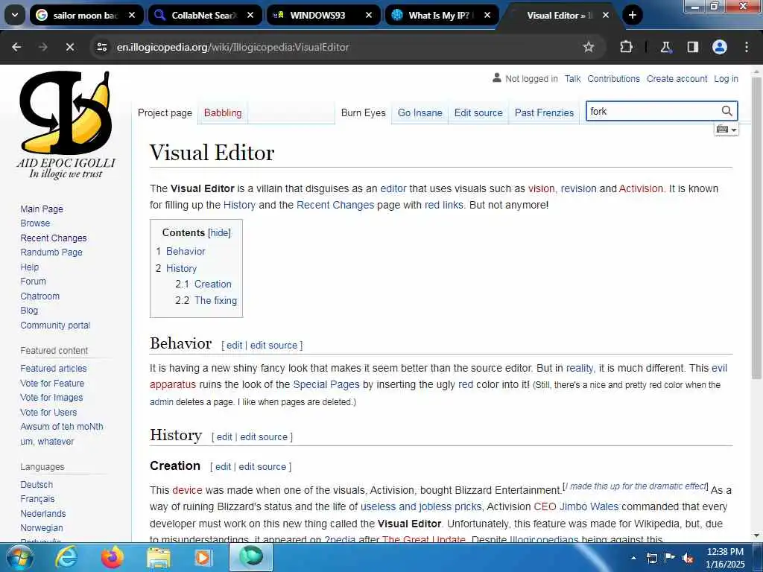Go back using the browser back arrow

[16, 47]
